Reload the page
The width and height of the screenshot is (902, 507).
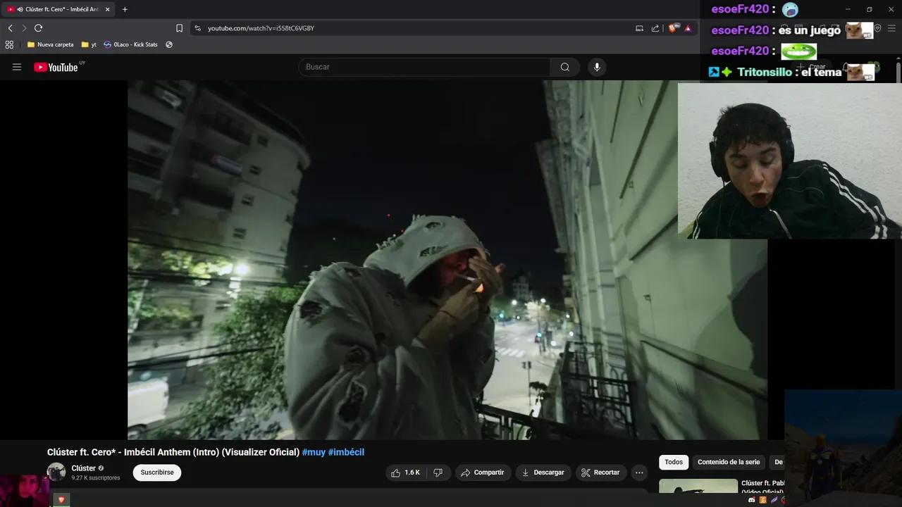tap(38, 28)
